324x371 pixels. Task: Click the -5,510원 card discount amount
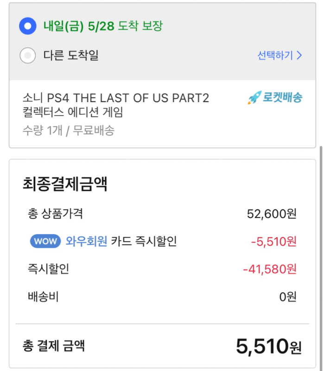point(273,241)
